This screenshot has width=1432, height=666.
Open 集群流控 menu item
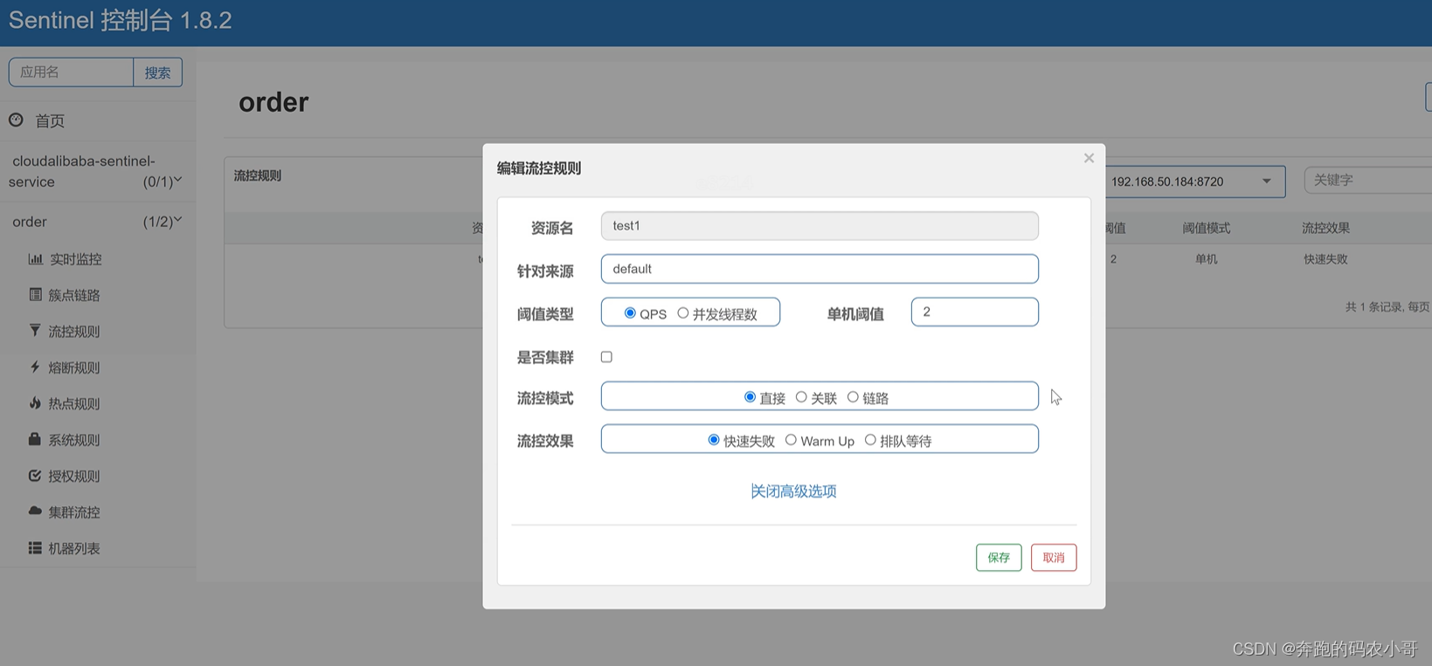tap(73, 512)
